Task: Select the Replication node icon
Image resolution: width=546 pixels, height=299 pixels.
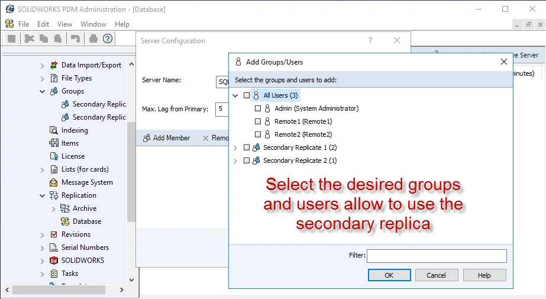Action: pos(54,195)
